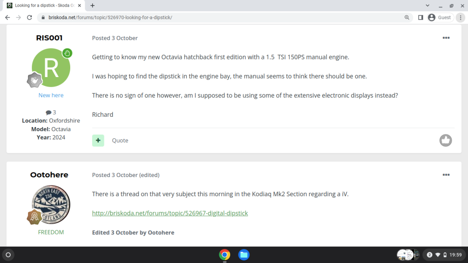Click 'Edited 3 October by Ootohere' text
The image size is (468, 263).
pyautogui.click(x=133, y=233)
